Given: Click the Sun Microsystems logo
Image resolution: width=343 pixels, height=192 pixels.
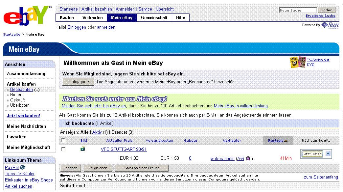Looking at the screenshot, I should (x=330, y=25).
